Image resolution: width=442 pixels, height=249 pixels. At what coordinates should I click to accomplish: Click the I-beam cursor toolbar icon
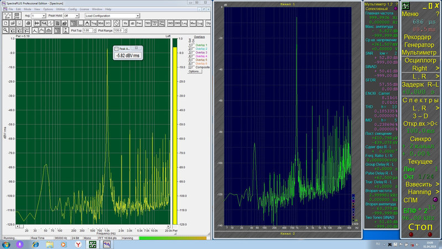(x=65, y=30)
